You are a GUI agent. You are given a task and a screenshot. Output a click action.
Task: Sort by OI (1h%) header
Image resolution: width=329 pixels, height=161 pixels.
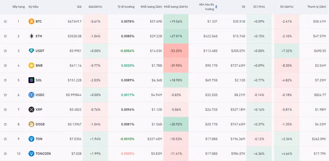(x=259, y=7)
